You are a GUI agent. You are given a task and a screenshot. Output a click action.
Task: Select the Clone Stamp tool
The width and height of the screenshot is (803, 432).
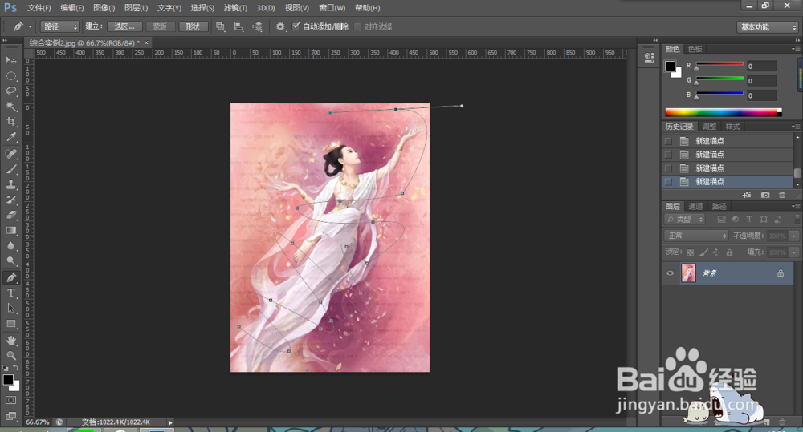[10, 184]
